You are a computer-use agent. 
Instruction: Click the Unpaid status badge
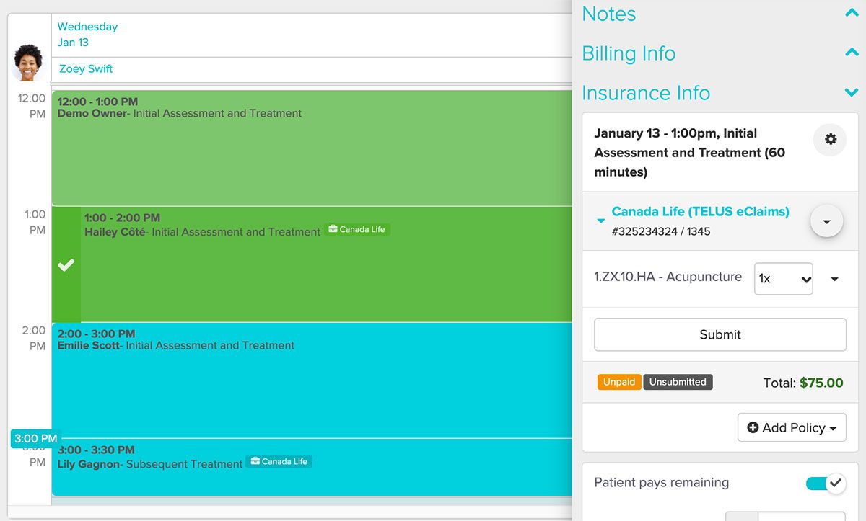tap(618, 382)
